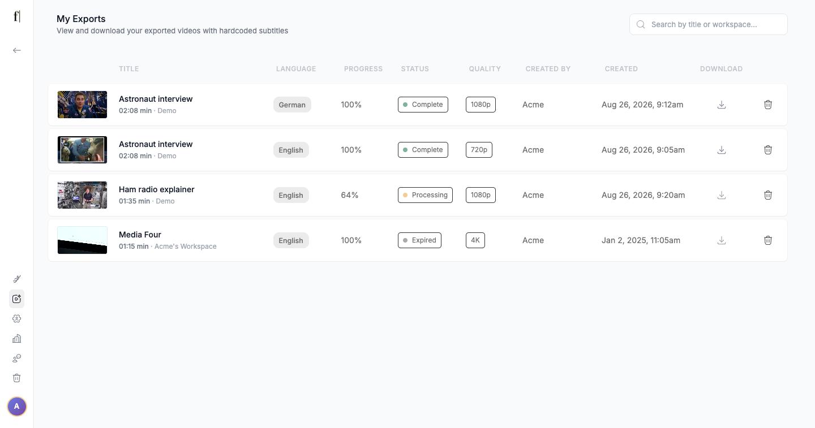Click the CREATED BY column header
The height and width of the screenshot is (428, 815).
[548, 69]
